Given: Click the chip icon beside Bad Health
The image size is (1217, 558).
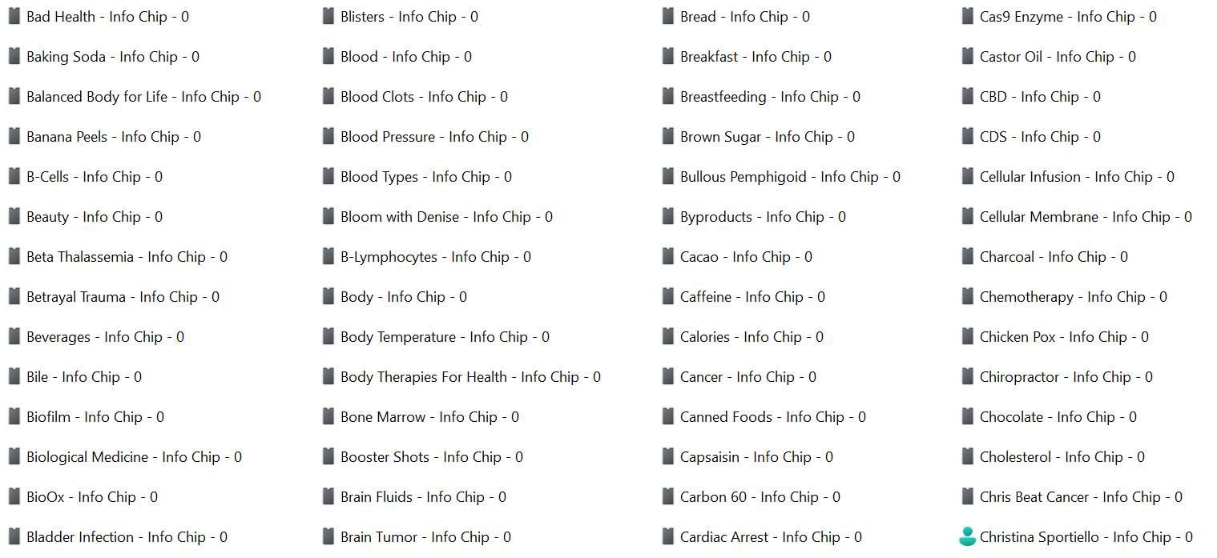Looking at the screenshot, I should [14, 16].
